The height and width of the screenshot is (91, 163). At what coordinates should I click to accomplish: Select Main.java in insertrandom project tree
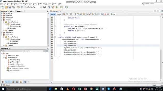tap(15, 41)
